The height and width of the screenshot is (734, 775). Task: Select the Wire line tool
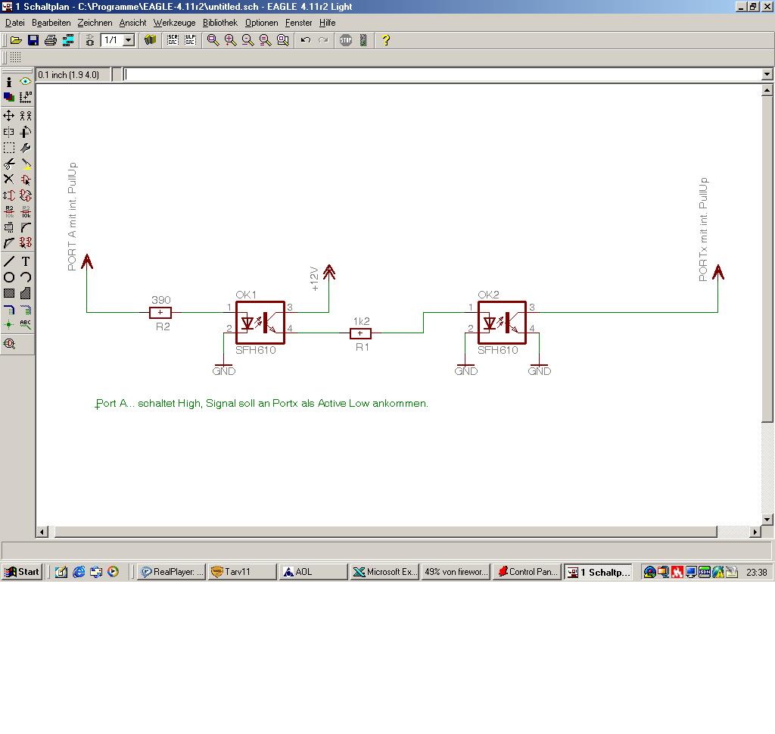[x=9, y=261]
